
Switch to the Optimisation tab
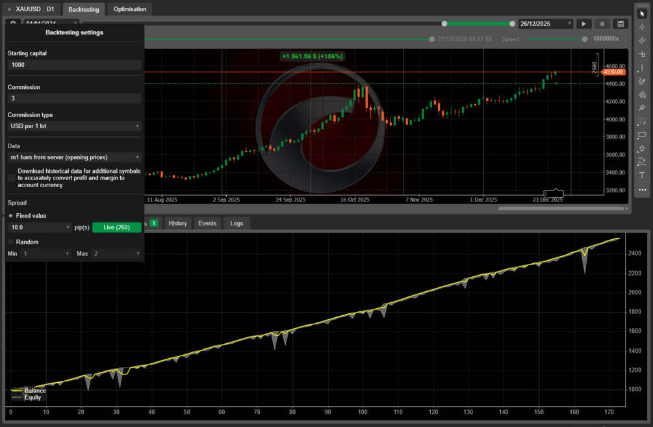pos(130,9)
